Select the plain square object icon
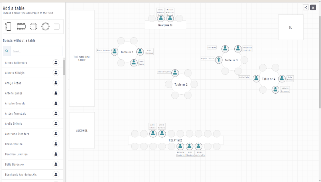The width and height of the screenshot is (321, 182). (57, 27)
